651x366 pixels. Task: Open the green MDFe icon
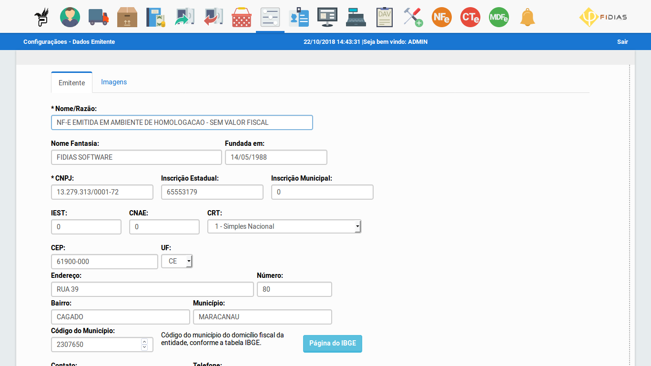click(x=499, y=17)
